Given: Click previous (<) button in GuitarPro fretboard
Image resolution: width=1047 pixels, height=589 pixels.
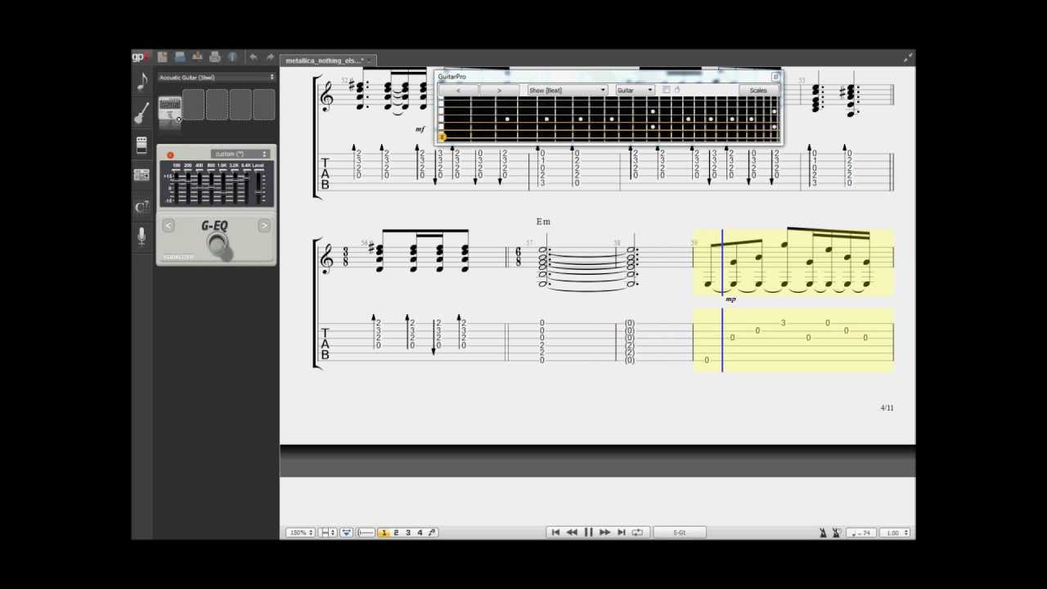Looking at the screenshot, I should [458, 90].
